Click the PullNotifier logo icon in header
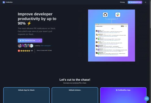This screenshot has height=103, width=151. pyautogui.click(x=4, y=2)
